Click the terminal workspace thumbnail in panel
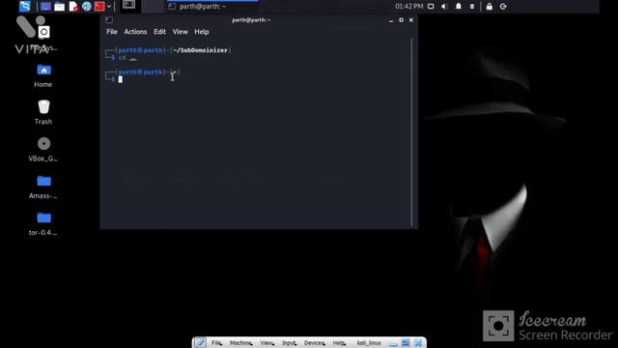The height and width of the screenshot is (348, 618). [x=128, y=5]
